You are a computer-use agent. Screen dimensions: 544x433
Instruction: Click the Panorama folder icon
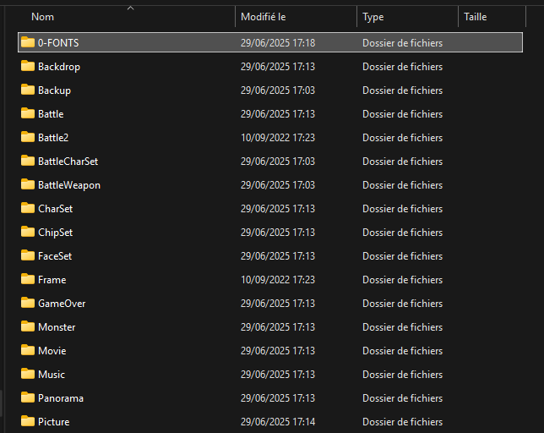click(28, 397)
